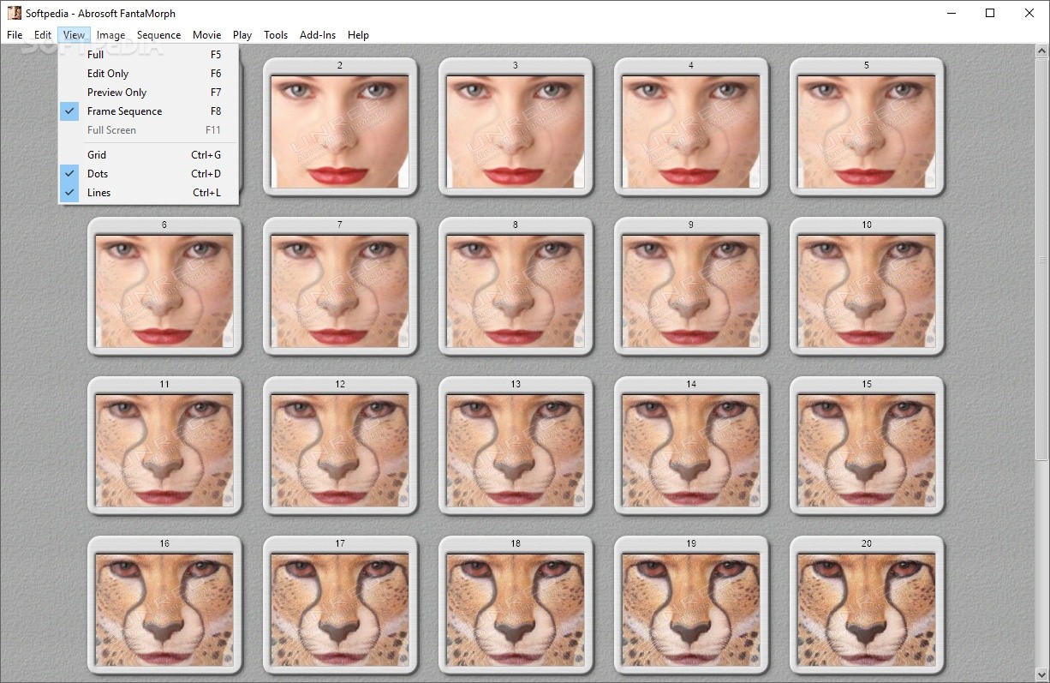1050x683 pixels.
Task: Select frame 12 thumbnail
Action: click(340, 446)
